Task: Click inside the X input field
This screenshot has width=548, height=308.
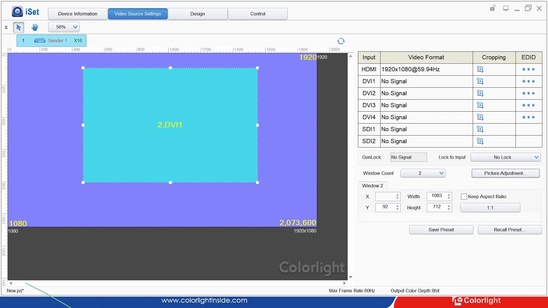Action: (385, 196)
